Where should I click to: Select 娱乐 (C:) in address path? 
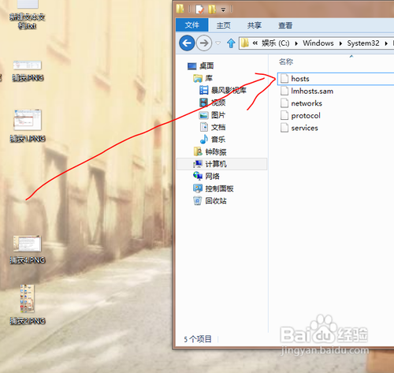[x=275, y=43]
